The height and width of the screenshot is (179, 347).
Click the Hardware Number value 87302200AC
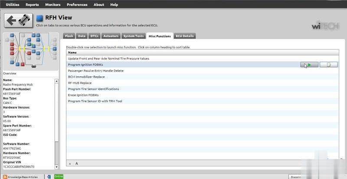point(12,157)
